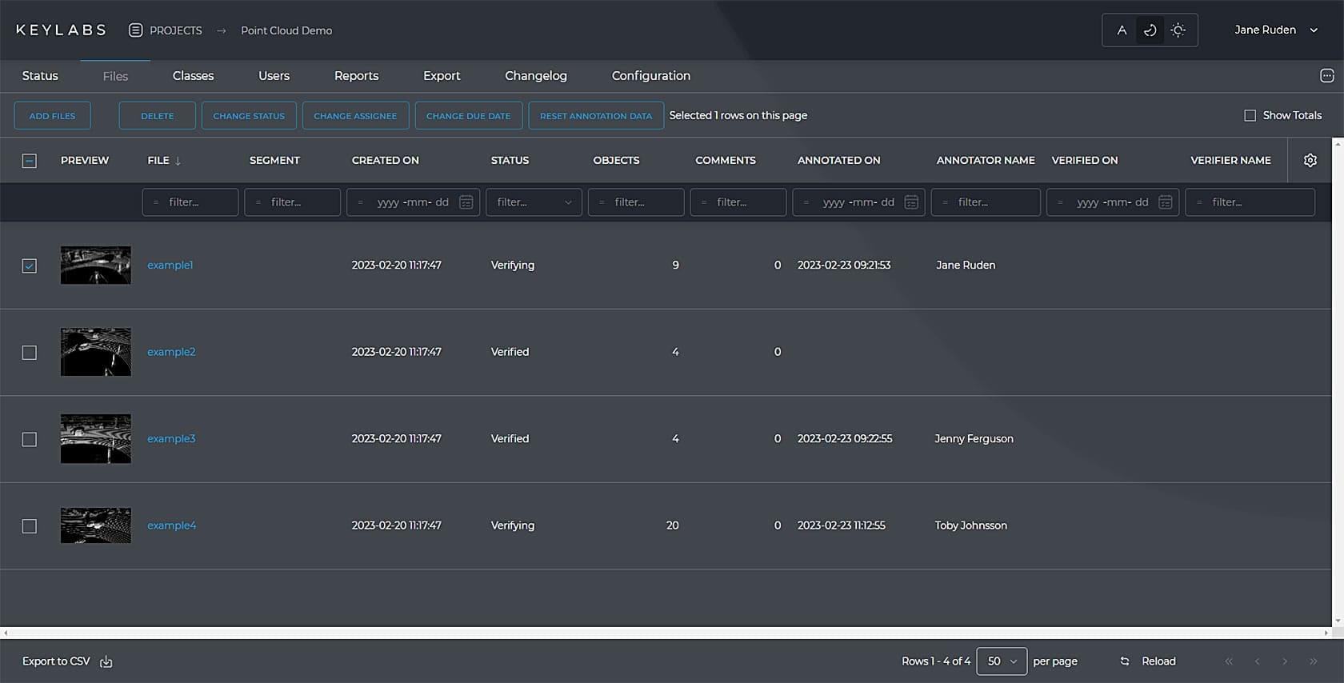Sort by Annotator Name column header
The height and width of the screenshot is (683, 1344).
[x=986, y=161]
